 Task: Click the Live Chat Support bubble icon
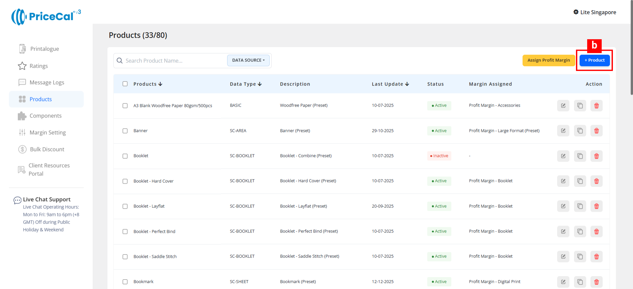click(17, 200)
